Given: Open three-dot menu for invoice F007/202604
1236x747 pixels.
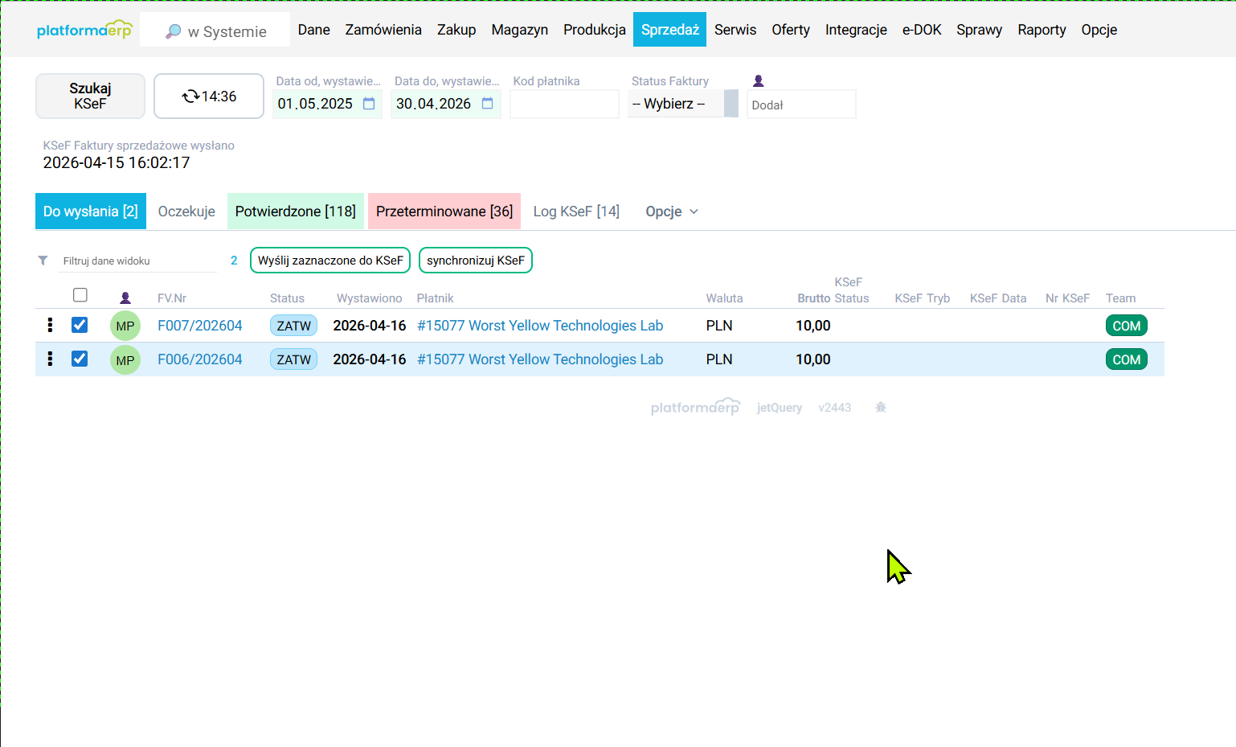Looking at the screenshot, I should (x=50, y=325).
